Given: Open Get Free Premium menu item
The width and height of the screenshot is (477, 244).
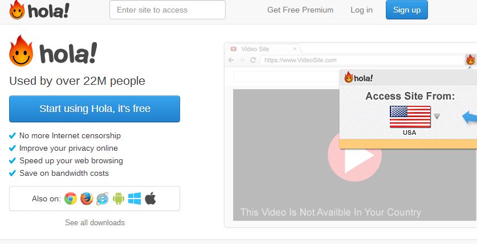Looking at the screenshot, I should point(300,10).
